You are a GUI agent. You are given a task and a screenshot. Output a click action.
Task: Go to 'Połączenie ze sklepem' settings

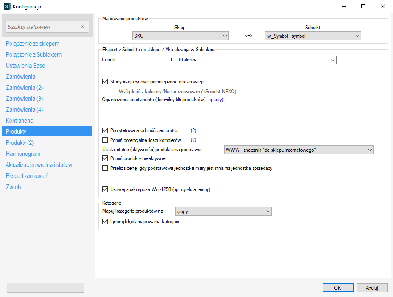point(33,44)
